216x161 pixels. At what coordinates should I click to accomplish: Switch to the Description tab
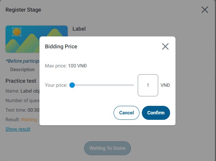click(22, 69)
